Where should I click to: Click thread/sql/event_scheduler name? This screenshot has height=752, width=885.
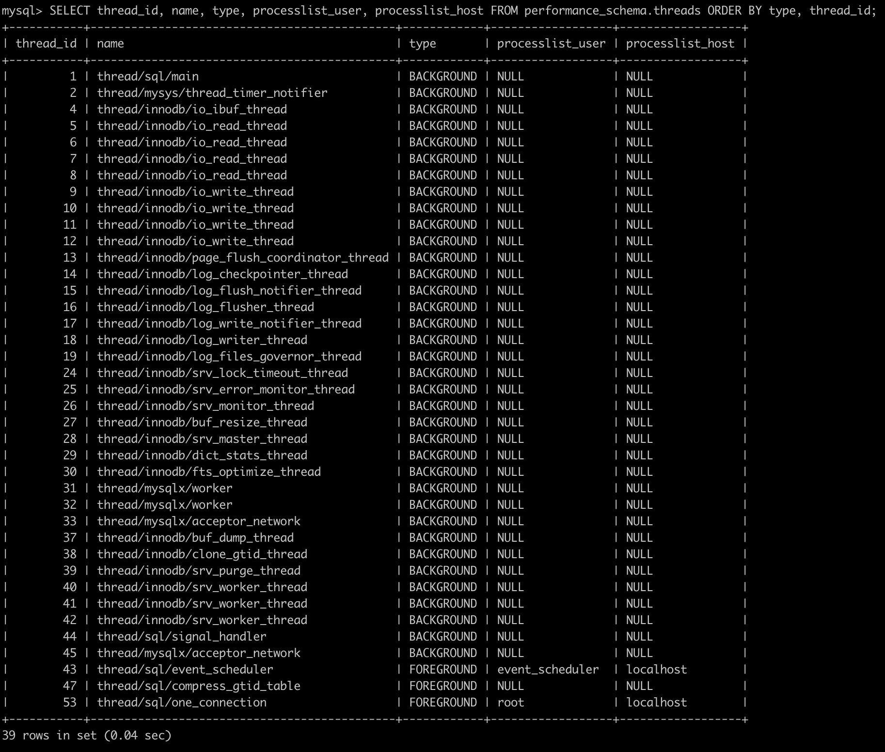coord(185,670)
